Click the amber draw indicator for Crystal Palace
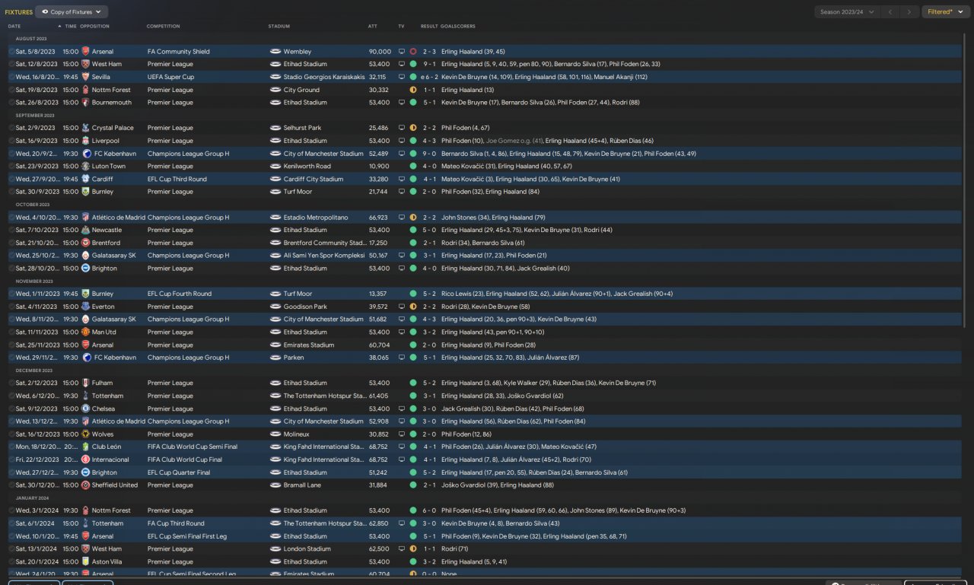The height and width of the screenshot is (585, 974). pyautogui.click(x=413, y=128)
